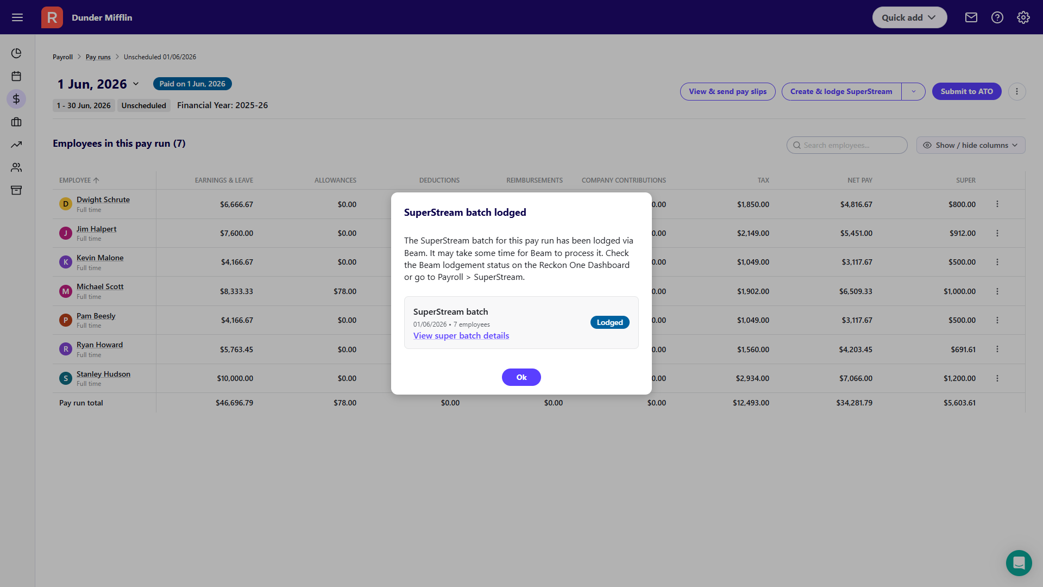The height and width of the screenshot is (587, 1043).
Task: Go to Payroll breadcrumb
Action: click(x=62, y=57)
